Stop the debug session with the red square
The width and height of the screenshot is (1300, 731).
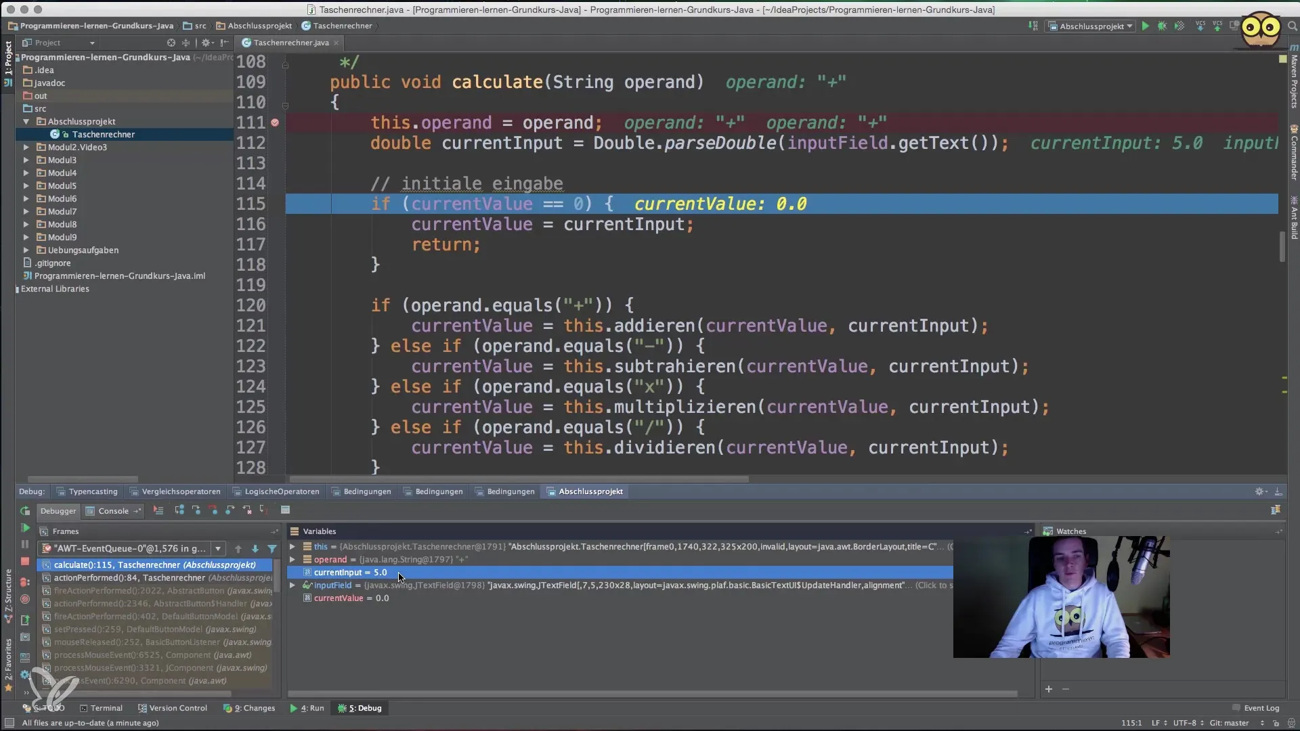click(25, 561)
